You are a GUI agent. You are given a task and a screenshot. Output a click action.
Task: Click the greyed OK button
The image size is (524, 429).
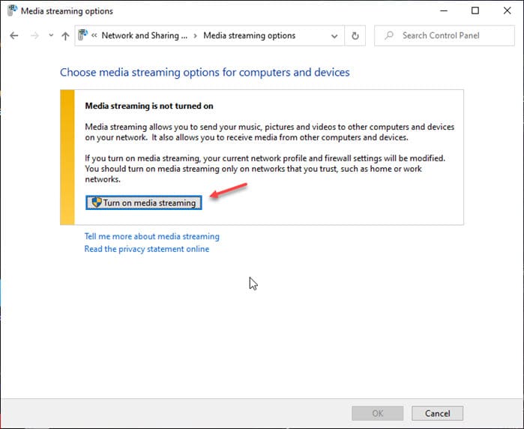(x=378, y=413)
